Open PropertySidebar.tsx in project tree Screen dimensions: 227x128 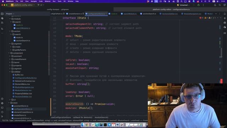point(23,94)
